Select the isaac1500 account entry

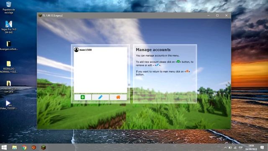(100, 49)
